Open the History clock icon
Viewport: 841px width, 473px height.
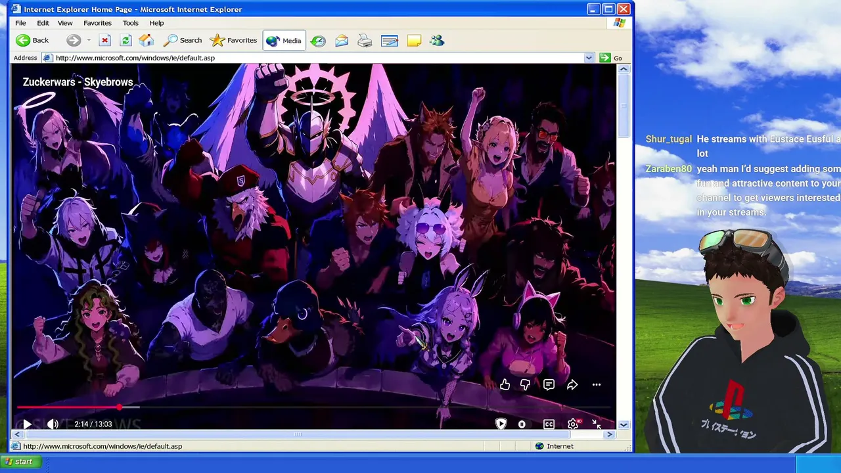coord(318,41)
